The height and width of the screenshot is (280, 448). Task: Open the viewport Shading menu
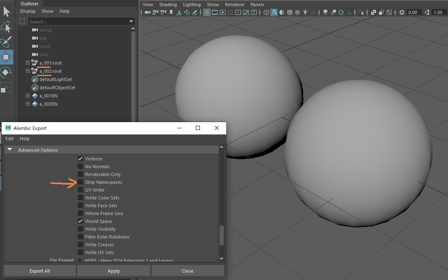click(168, 5)
